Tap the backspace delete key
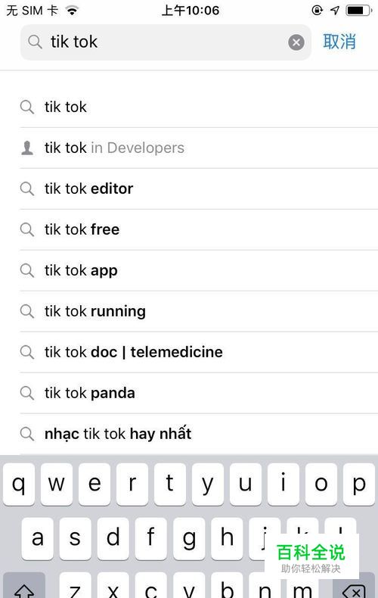 [354, 586]
